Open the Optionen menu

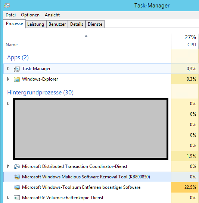pyautogui.click(x=30, y=15)
